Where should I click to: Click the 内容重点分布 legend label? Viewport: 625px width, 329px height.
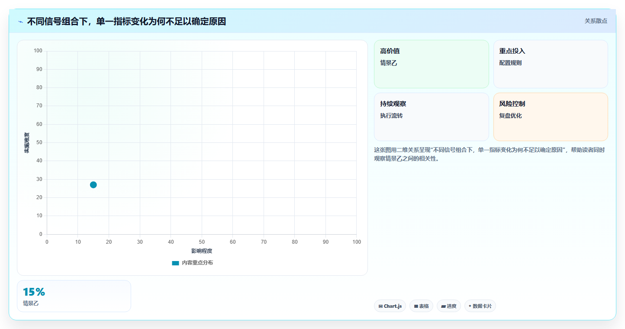pos(197,263)
